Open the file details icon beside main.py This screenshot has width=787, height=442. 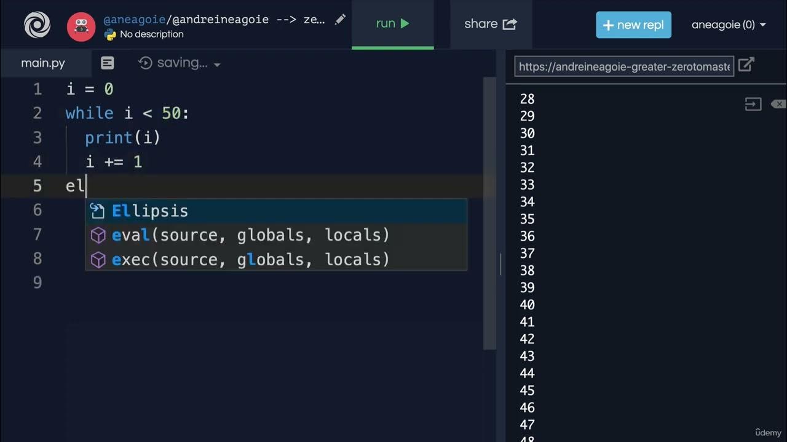pos(107,63)
